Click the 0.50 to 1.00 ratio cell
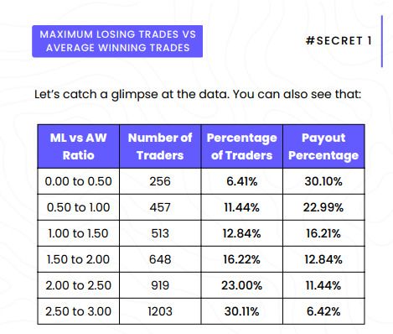 79,207
